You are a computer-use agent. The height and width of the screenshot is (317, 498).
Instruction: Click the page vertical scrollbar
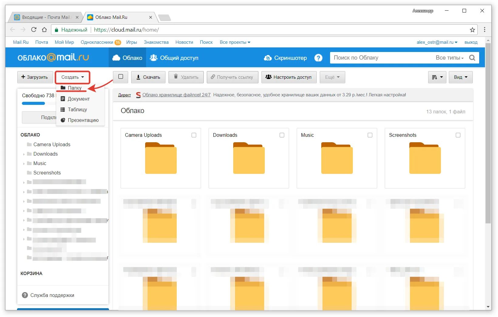tap(488, 134)
